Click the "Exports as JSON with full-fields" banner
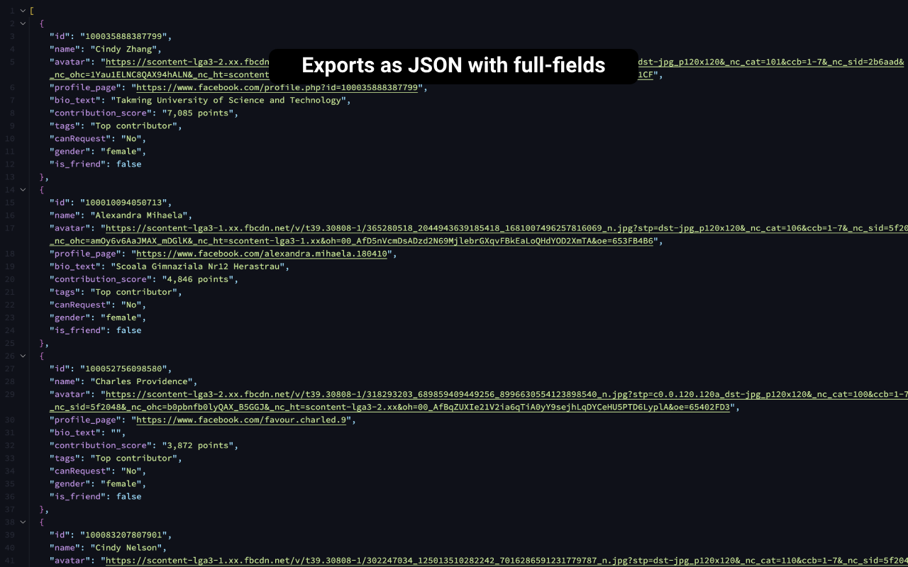 pos(453,66)
